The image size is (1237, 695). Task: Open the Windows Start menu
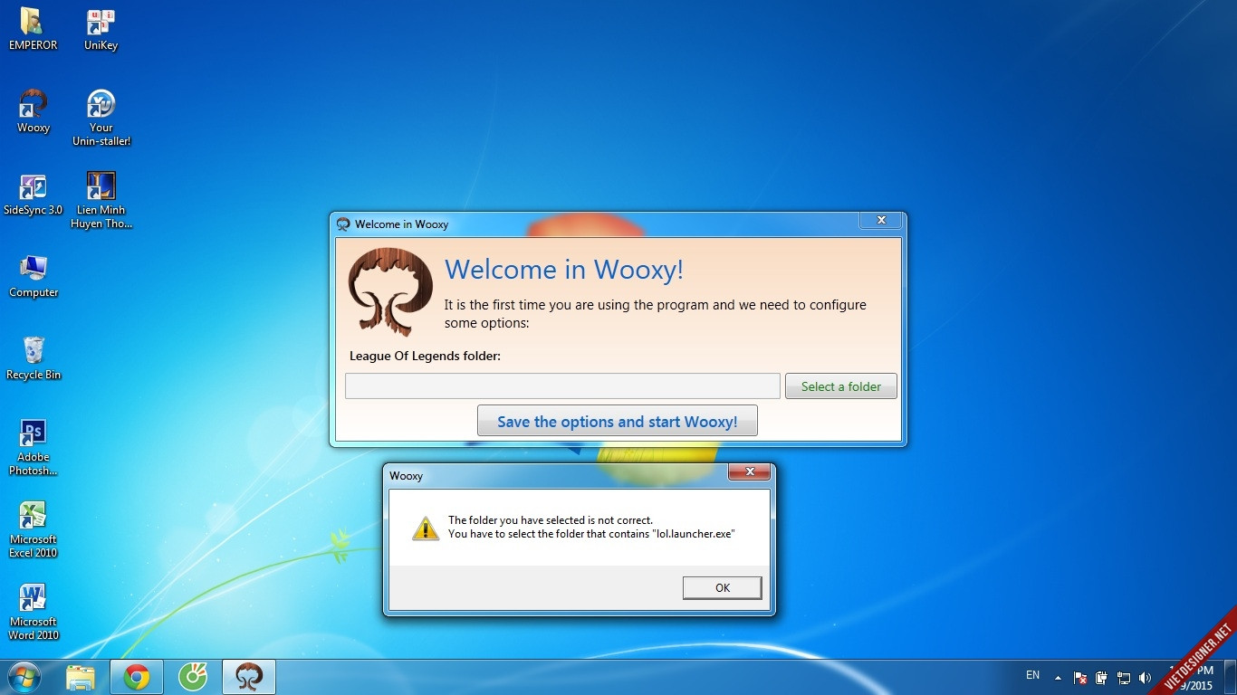click(24, 677)
